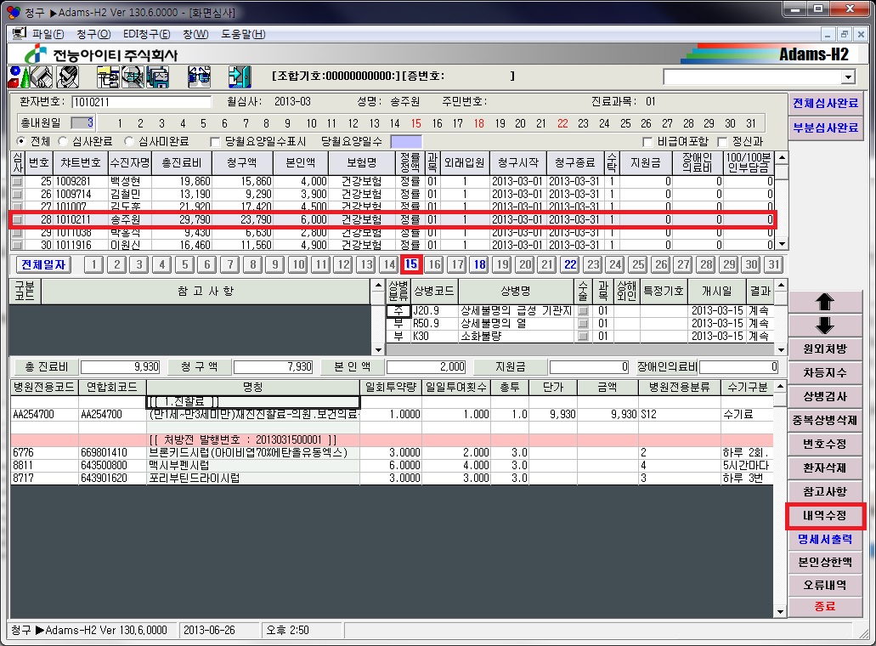
Task: Enable the 당월요양일수표시 checkbox
Action: [x=216, y=142]
